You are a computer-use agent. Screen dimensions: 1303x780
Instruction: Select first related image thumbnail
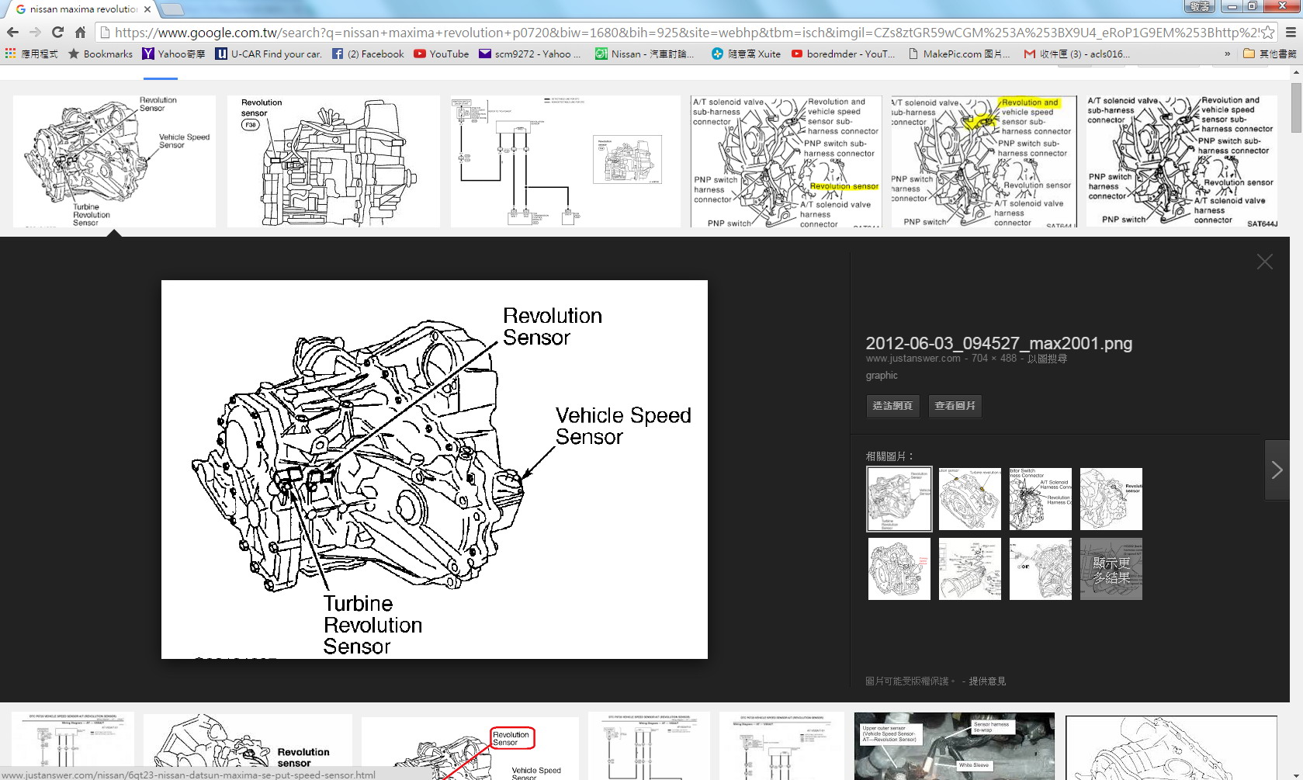tap(899, 499)
